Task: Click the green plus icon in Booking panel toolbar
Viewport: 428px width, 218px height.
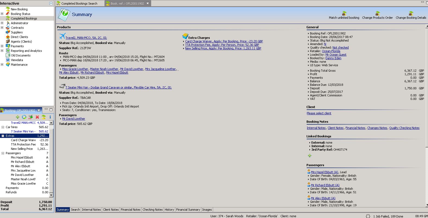Action: tap(18, 117)
